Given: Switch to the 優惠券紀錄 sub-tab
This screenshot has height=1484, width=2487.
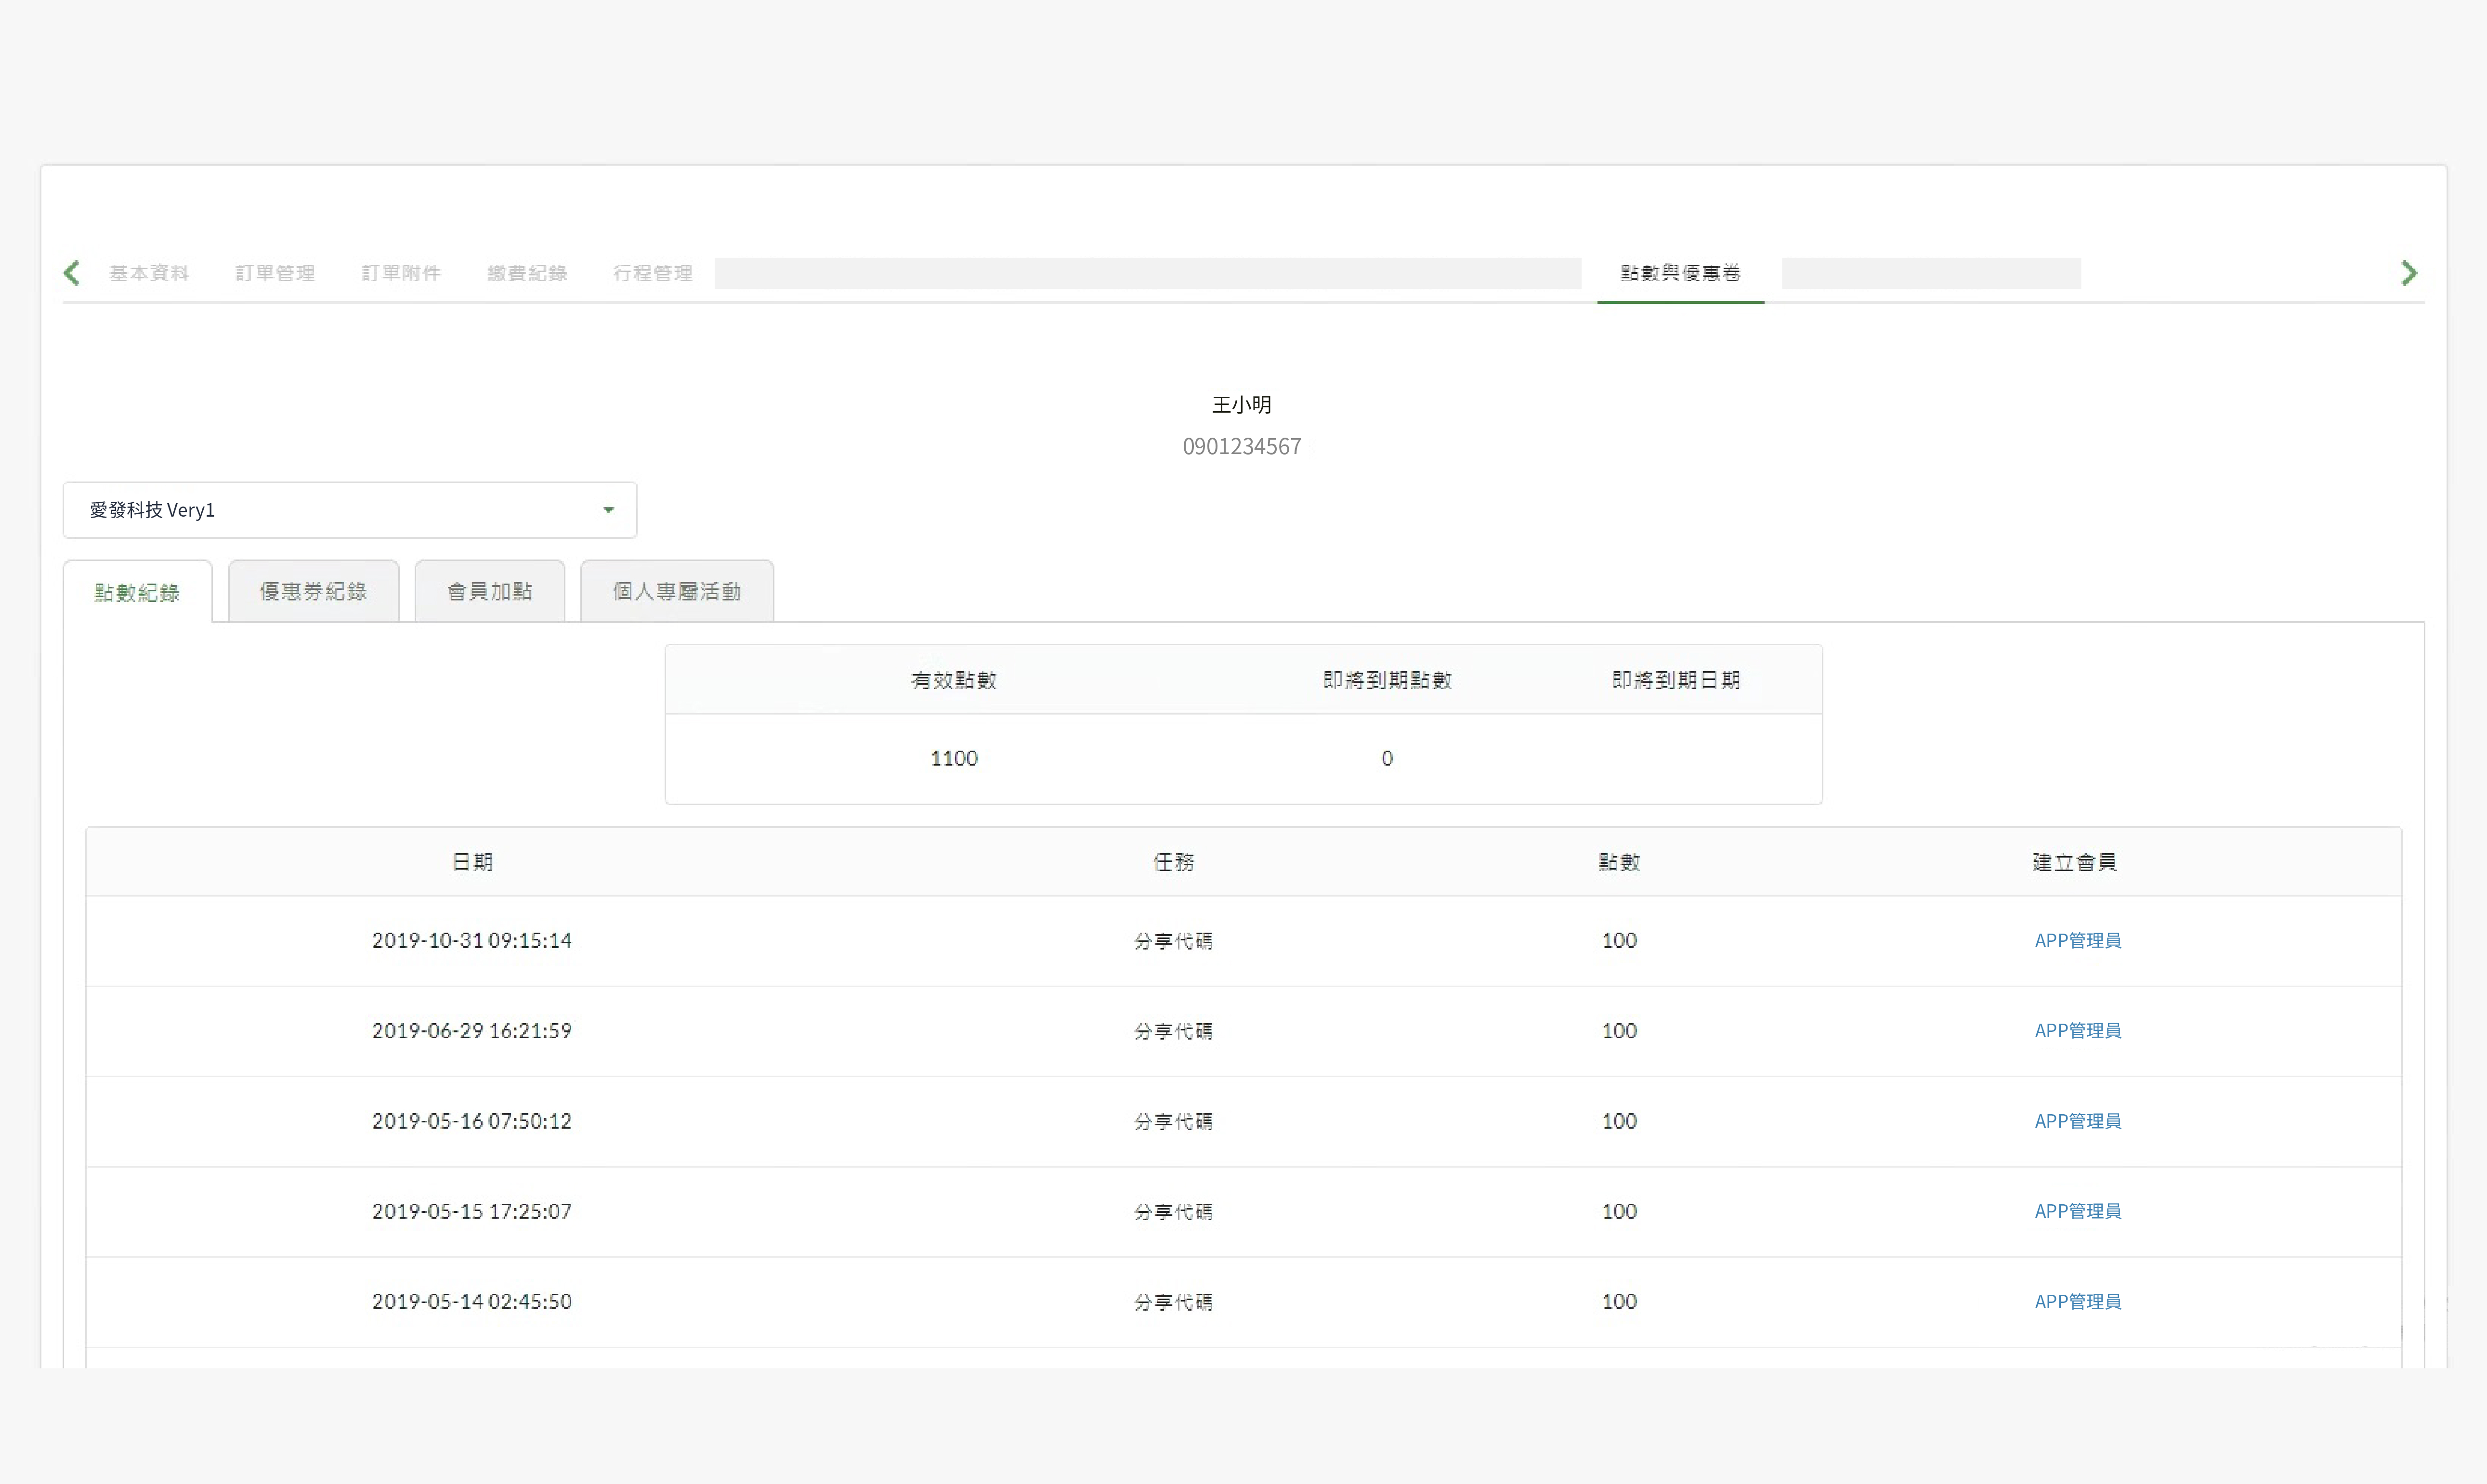Looking at the screenshot, I should click(x=313, y=591).
